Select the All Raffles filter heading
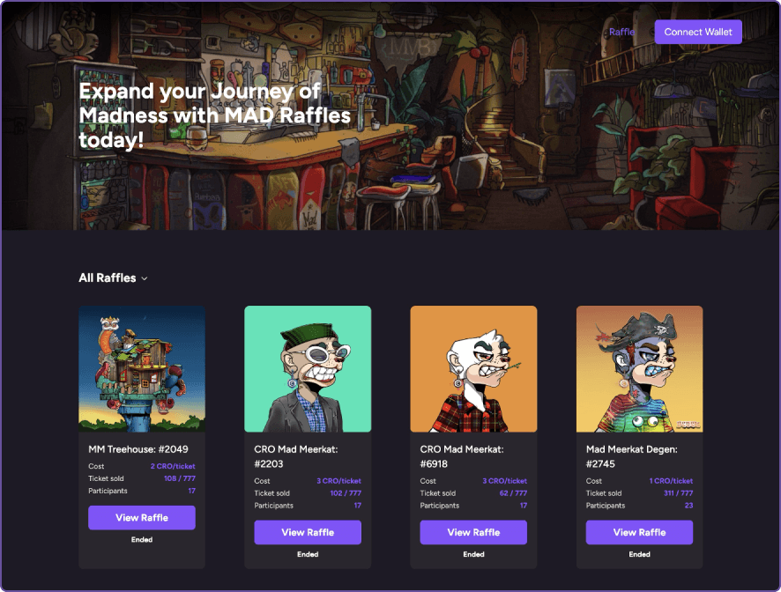The image size is (781, 592). pos(107,277)
